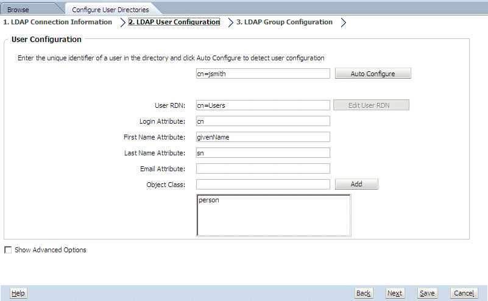Click the chevron arrow after LDAP Group Configuration
488x301 pixels.
pos(344,23)
